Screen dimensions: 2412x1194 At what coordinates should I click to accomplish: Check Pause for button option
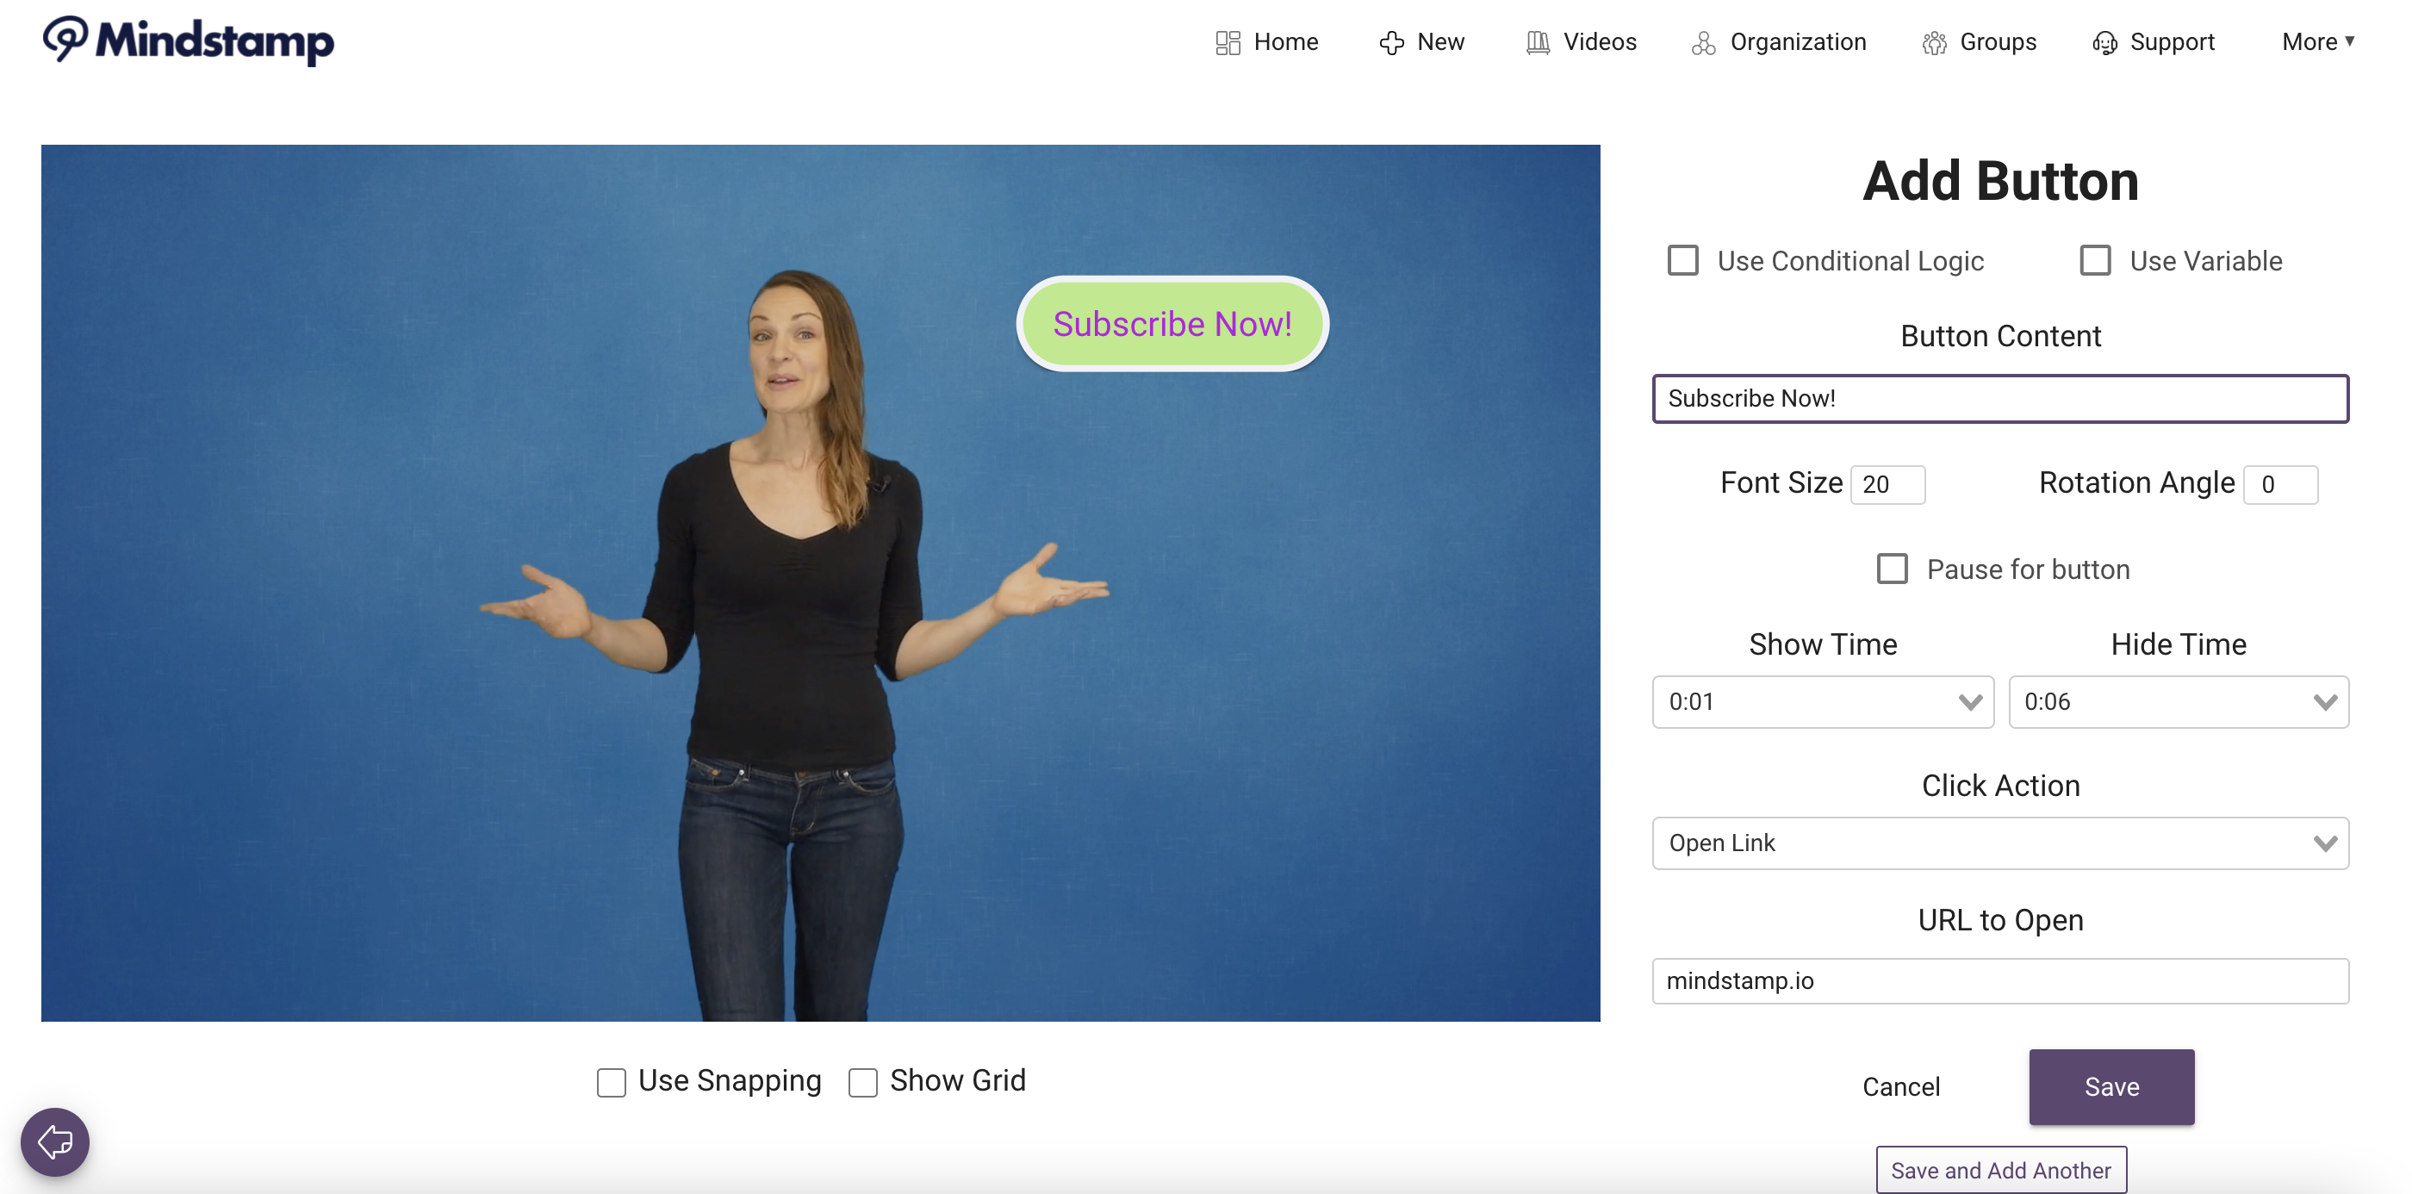[x=1892, y=569]
